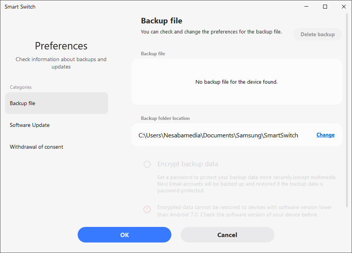Image resolution: width=352 pixels, height=253 pixels.
Task: Click the Encrypt backup data label text
Action: (x=187, y=164)
